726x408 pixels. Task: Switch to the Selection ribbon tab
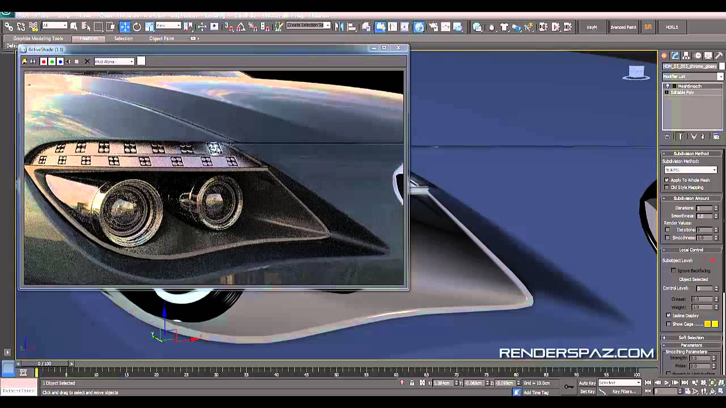click(123, 39)
